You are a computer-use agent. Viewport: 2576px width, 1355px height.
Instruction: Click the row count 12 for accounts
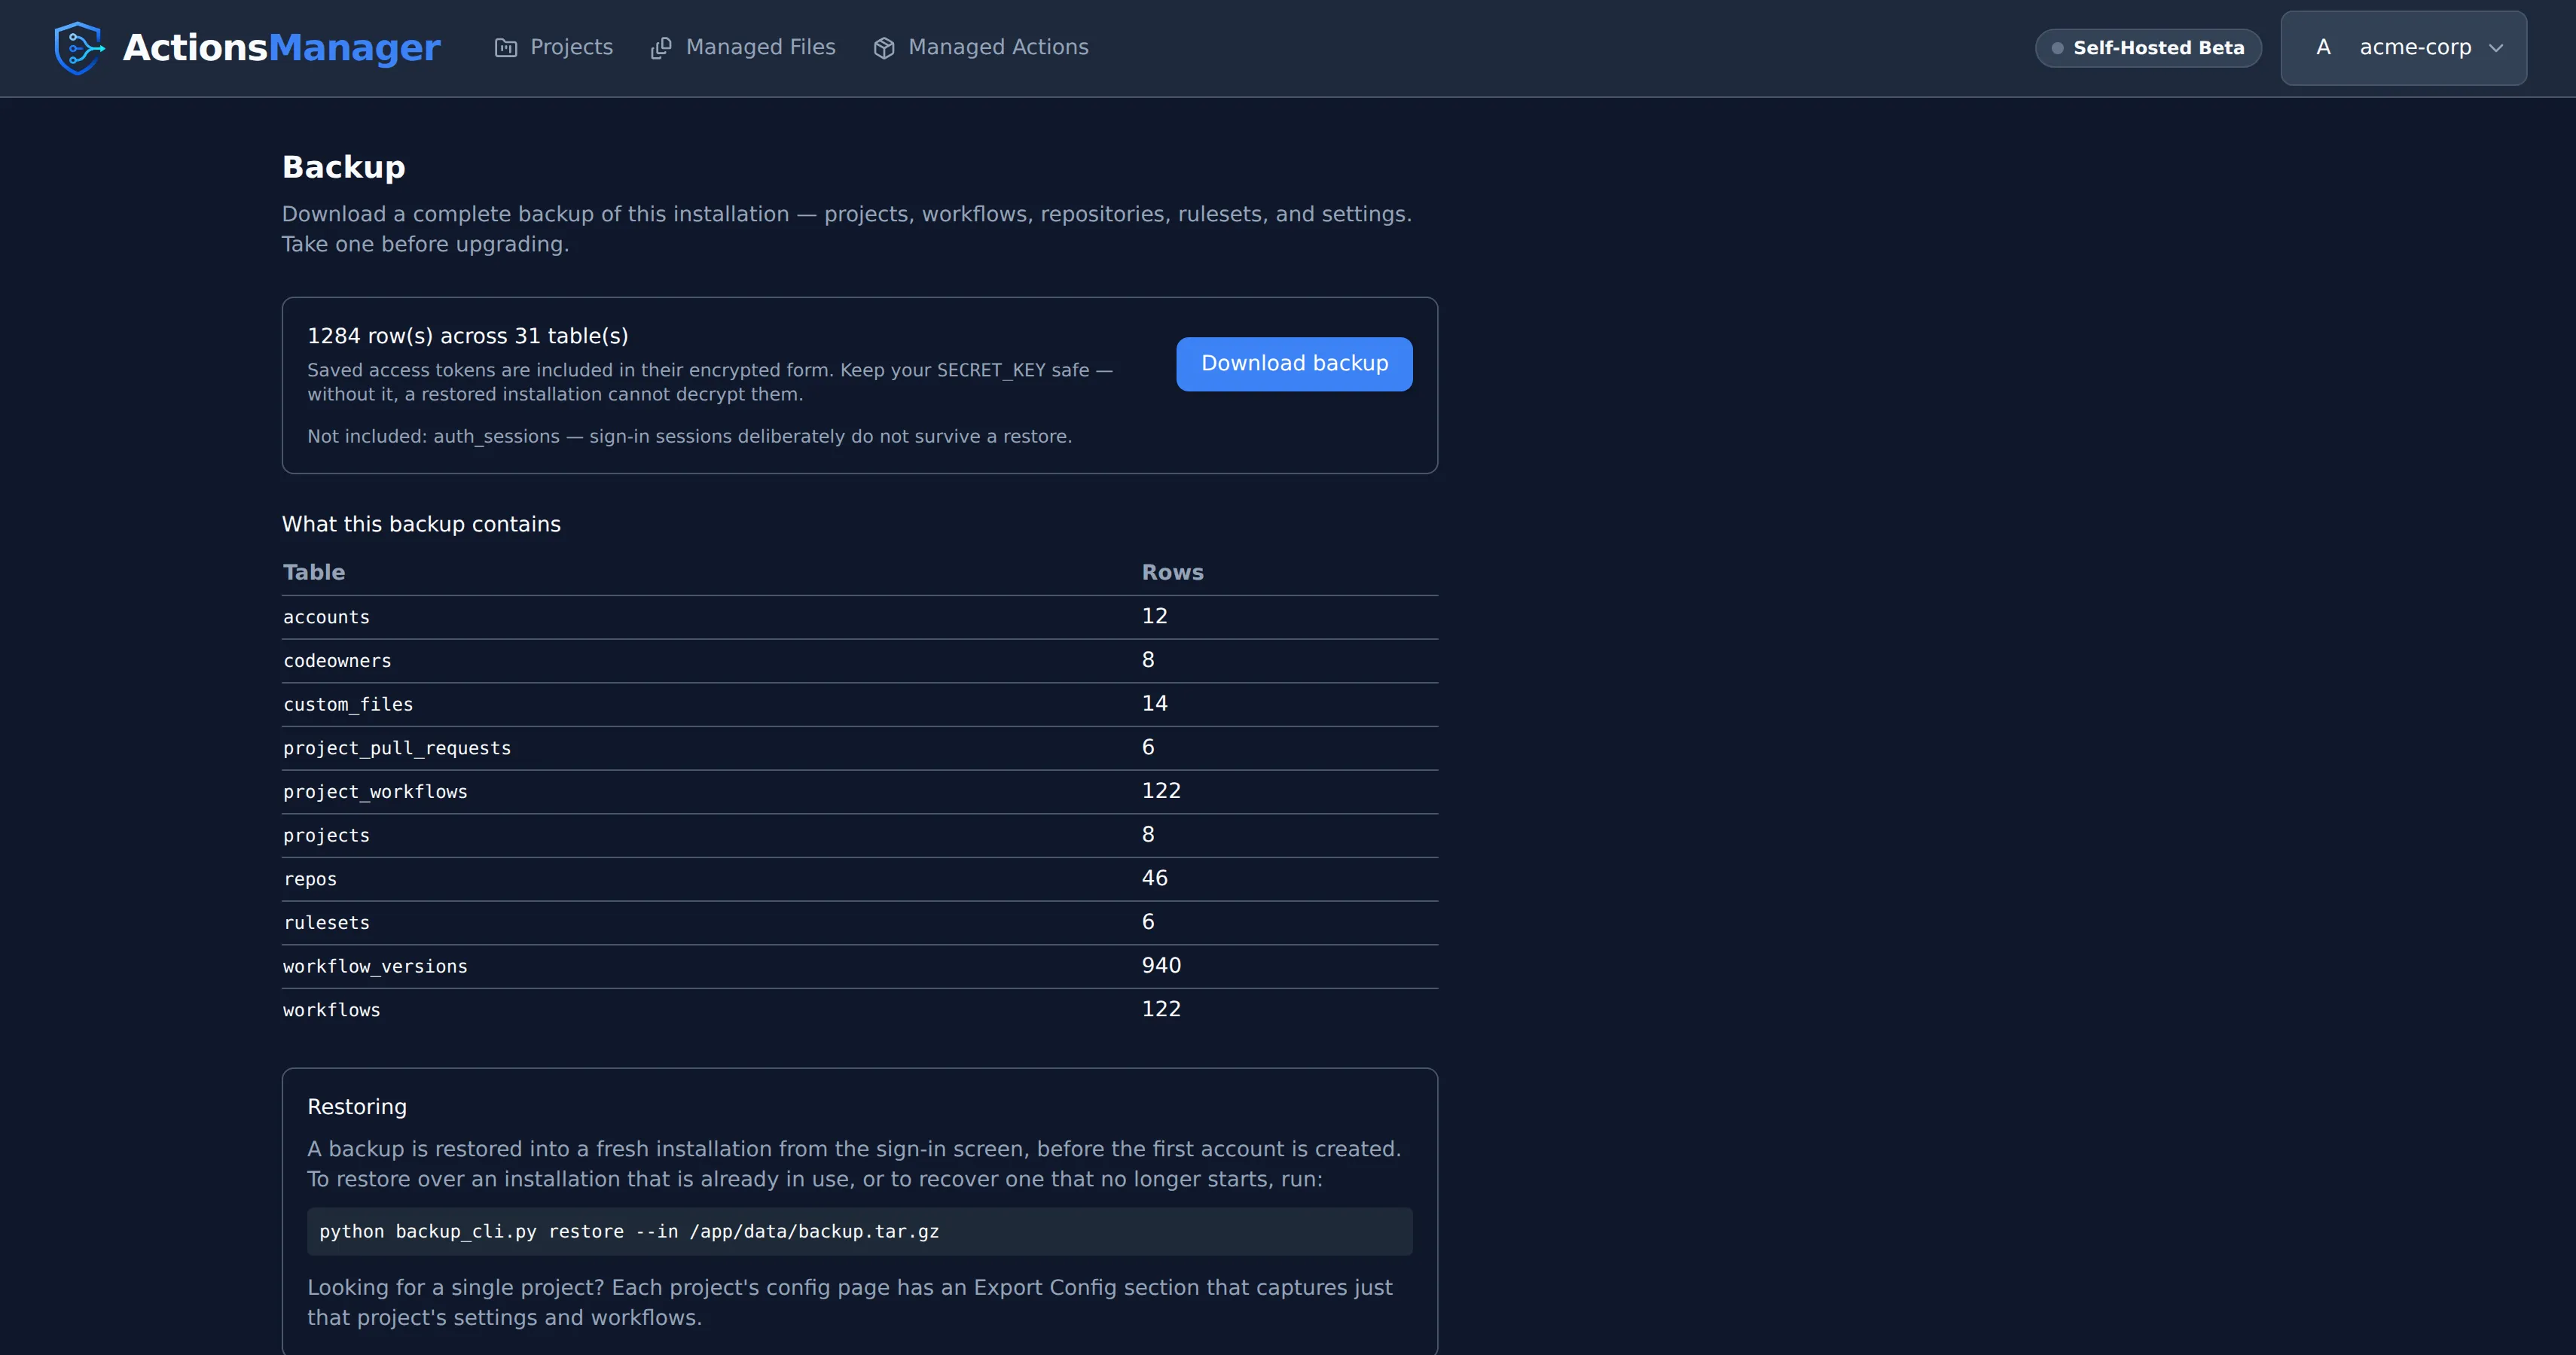point(1154,617)
